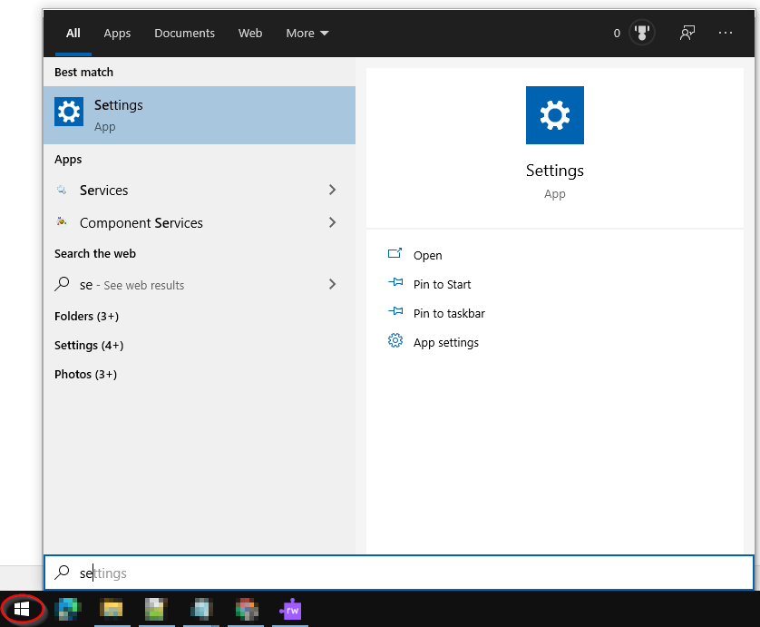The image size is (760, 627).
Task: Expand the Component Services result chevron
Action: point(332,222)
